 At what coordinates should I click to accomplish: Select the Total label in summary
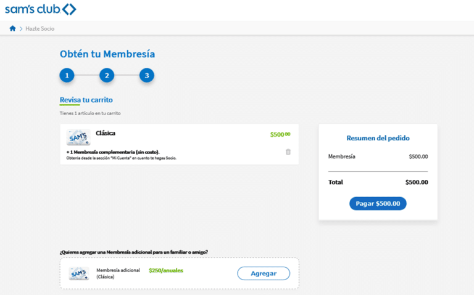coord(336,182)
